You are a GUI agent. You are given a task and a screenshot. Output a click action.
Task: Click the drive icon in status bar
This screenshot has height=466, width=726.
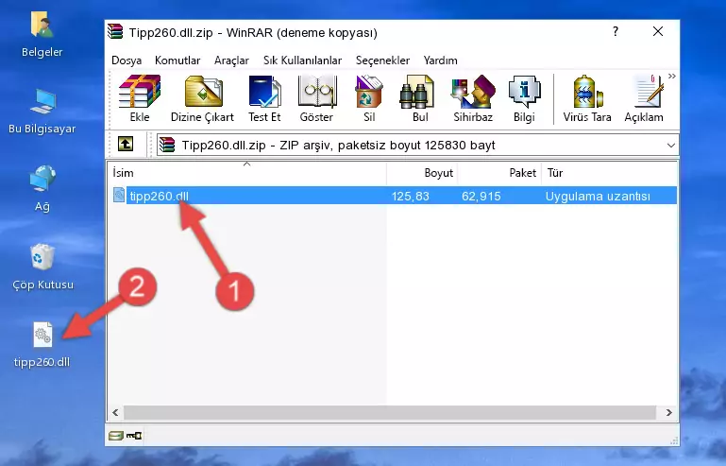[116, 436]
